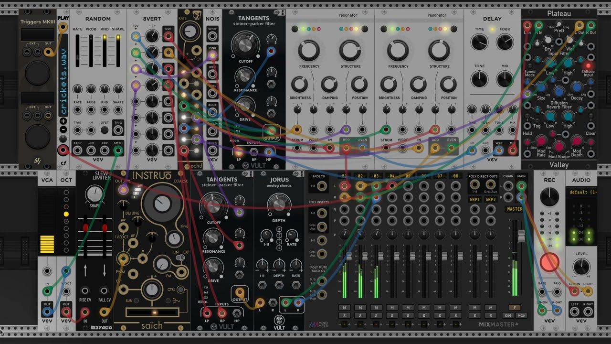Click the SHAPE knob on Slew Limiter

point(95,194)
